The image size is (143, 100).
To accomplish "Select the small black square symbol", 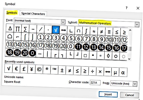I will tap(93, 55).
